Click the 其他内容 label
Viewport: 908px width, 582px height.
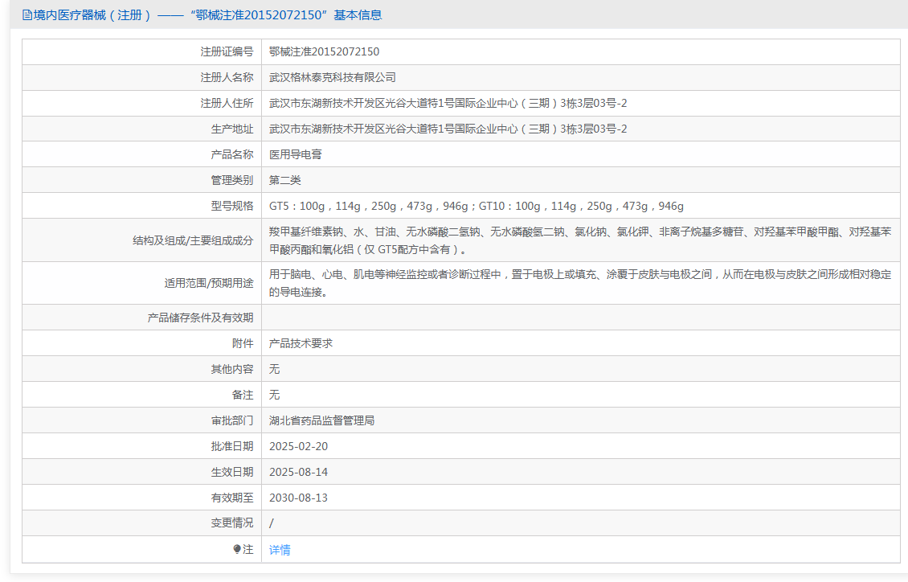(x=232, y=369)
